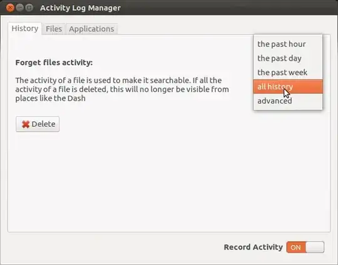Screen dimensions: 338x265
Task: Click the Delete button
Action: [38, 124]
